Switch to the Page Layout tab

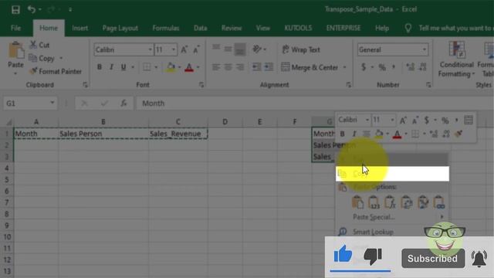pyautogui.click(x=120, y=28)
